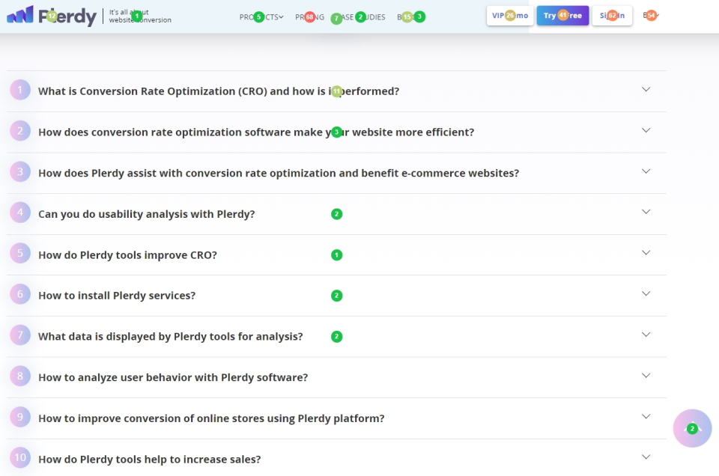Open the CASE STUDIES menu item
Image resolution: width=719 pixels, height=476 pixels.
[x=362, y=16]
